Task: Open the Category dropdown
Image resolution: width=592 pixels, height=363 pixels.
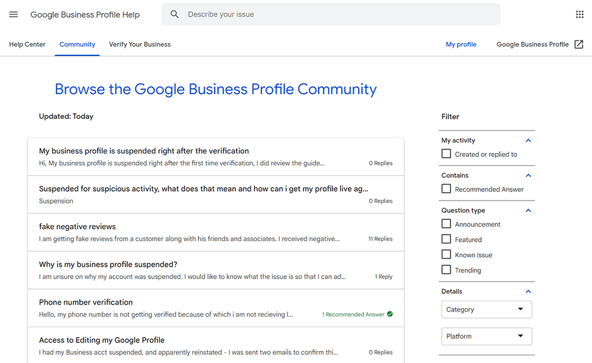Action: (487, 309)
